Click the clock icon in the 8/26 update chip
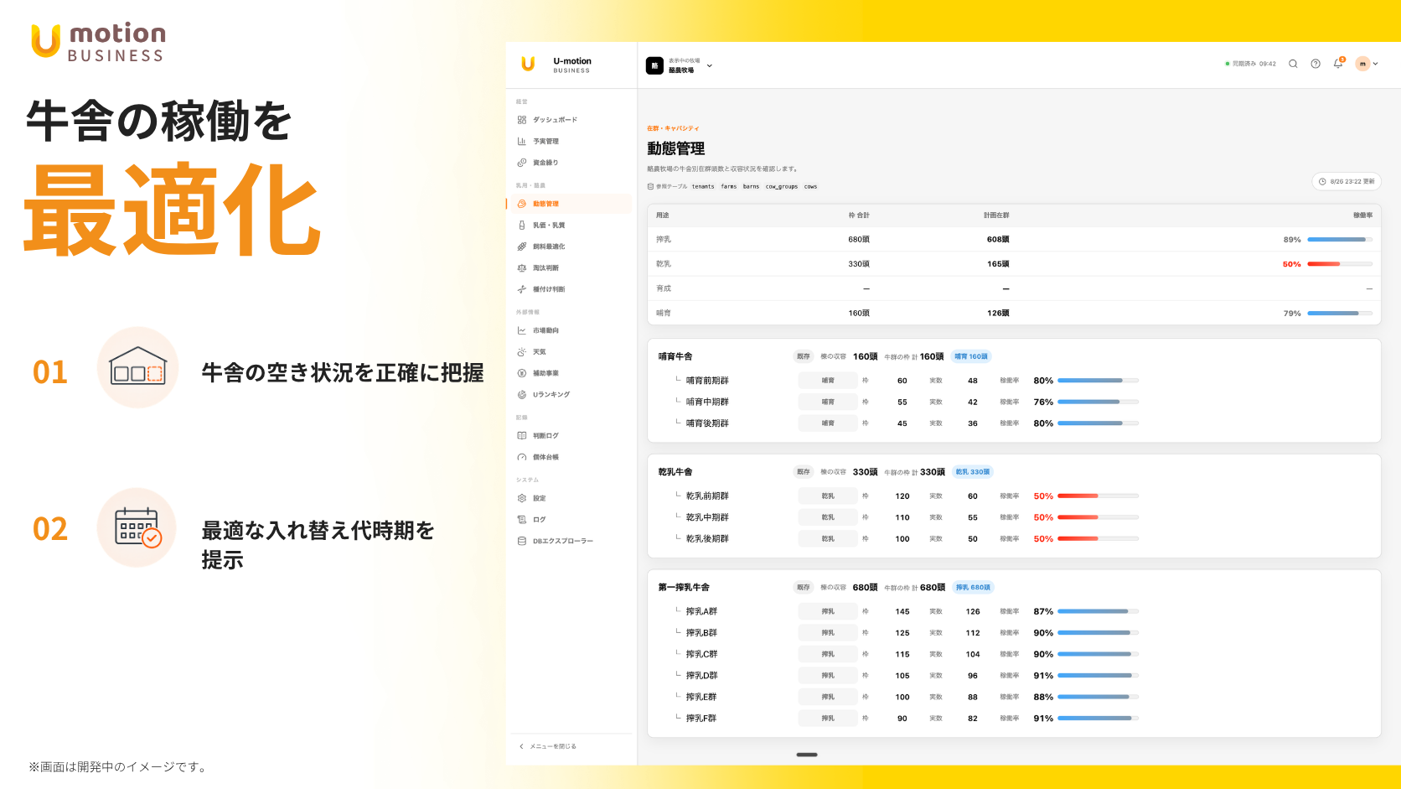 click(x=1322, y=182)
